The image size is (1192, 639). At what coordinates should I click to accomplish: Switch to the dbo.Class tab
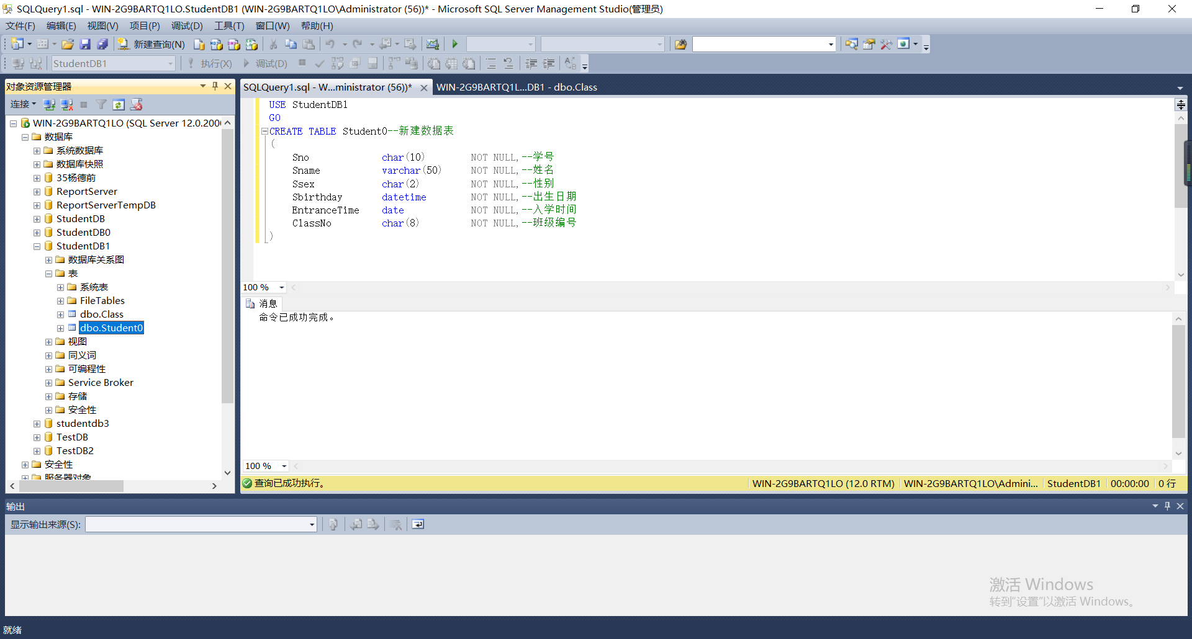pos(517,87)
